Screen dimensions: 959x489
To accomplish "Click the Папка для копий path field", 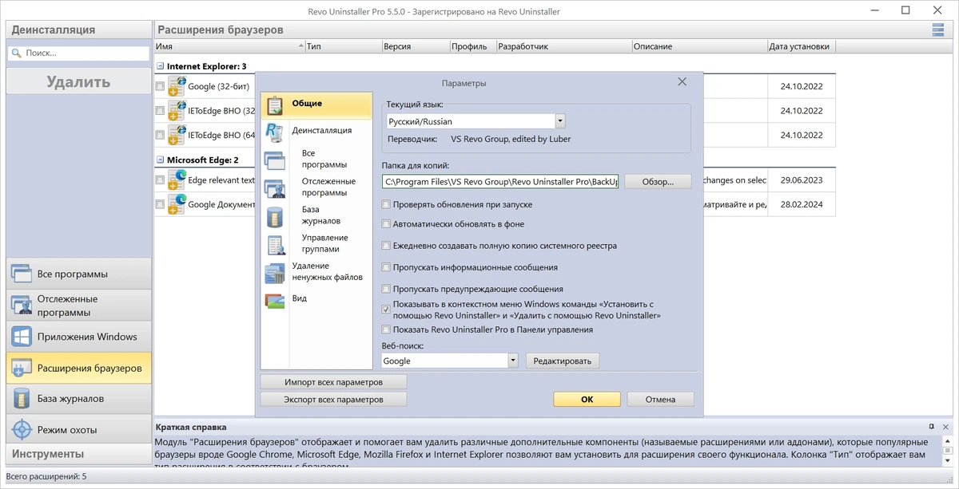I will tap(500, 182).
